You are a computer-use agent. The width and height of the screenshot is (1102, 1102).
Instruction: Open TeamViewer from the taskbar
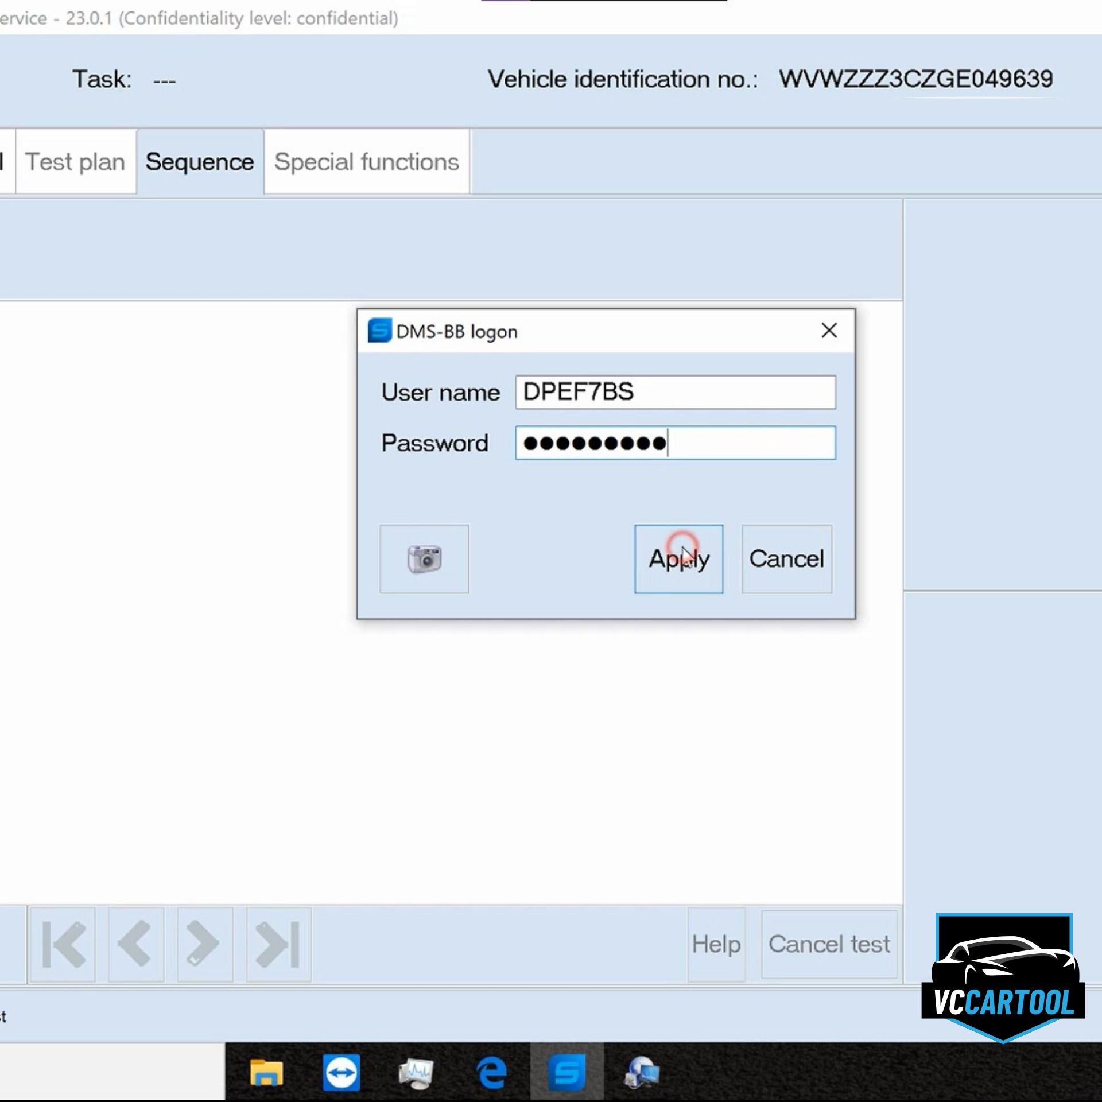[x=341, y=1072]
